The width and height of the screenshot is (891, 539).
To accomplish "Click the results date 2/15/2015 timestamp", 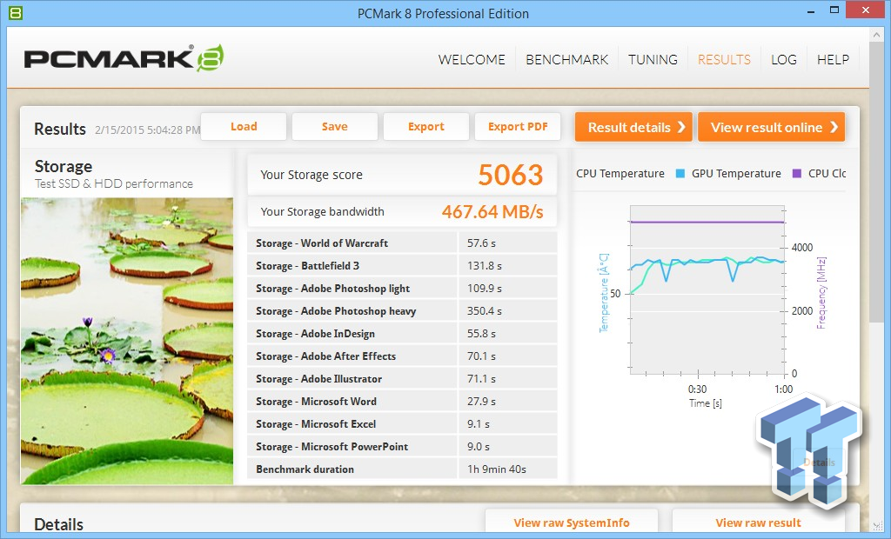I will click(147, 130).
